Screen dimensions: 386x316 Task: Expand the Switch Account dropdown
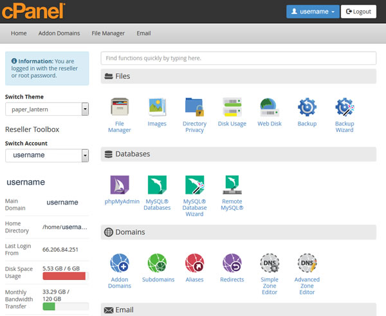(x=46, y=155)
